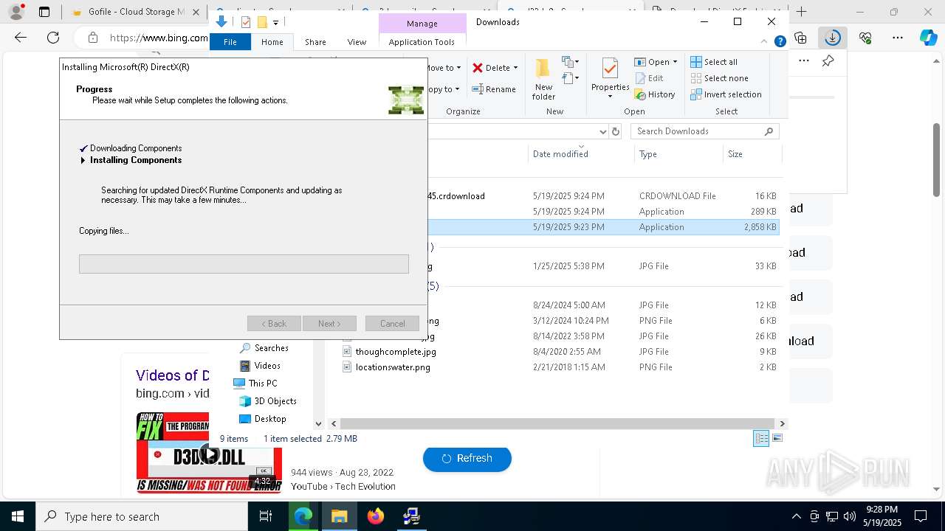
Task: Click the Search Downloads magnifier icon
Action: coord(769,131)
